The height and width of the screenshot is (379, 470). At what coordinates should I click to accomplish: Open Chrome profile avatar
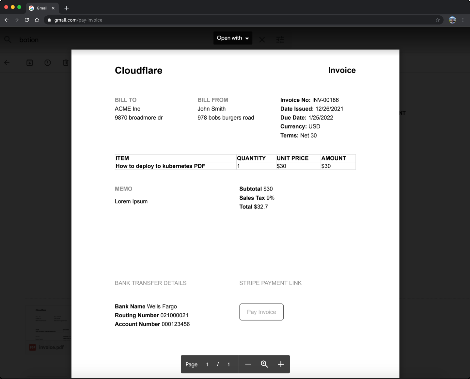coord(452,20)
